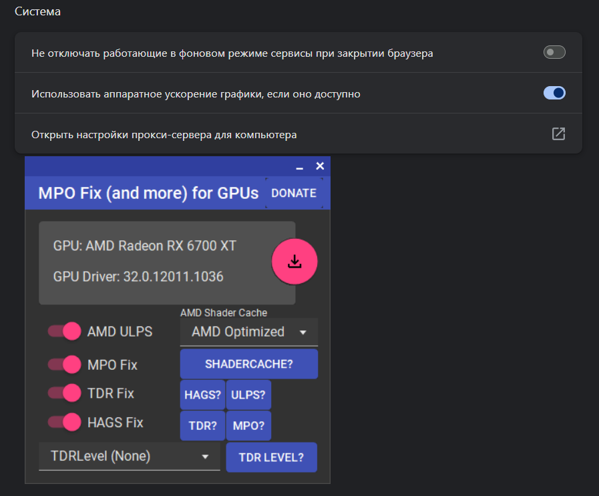Click the HAGS? help button

[x=202, y=395]
